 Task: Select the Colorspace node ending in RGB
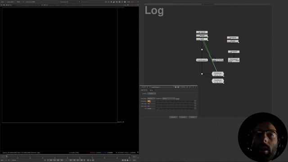click(x=234, y=60)
